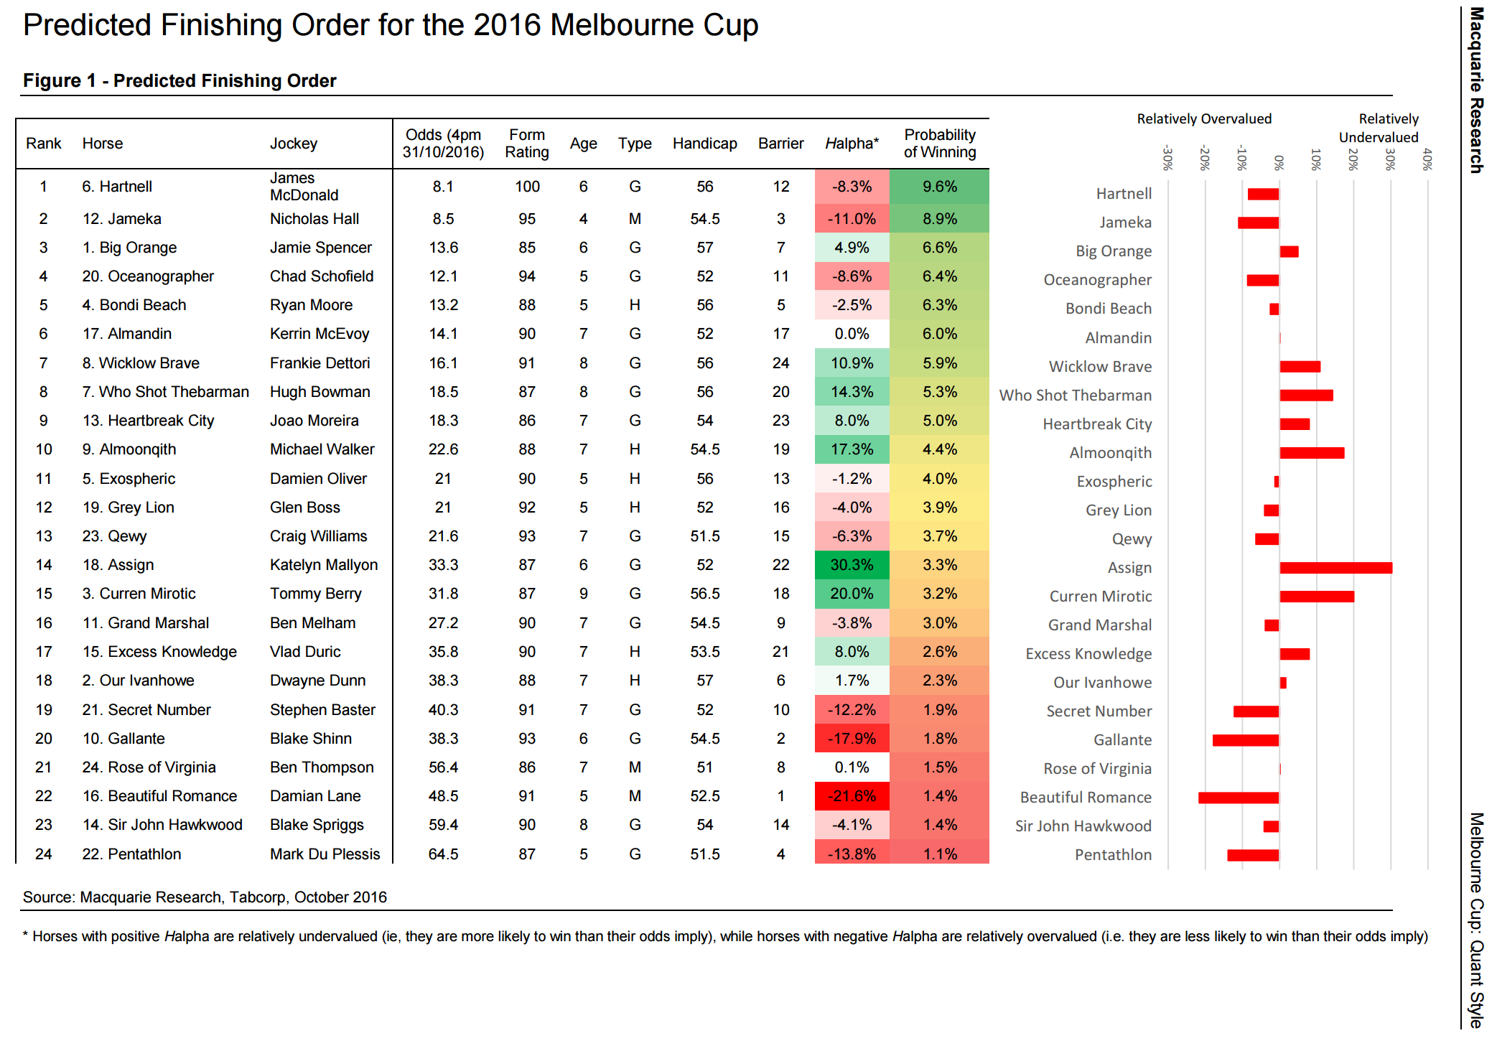
Task: Click the Curren Mirotic label in chart
Action: pos(1100,597)
